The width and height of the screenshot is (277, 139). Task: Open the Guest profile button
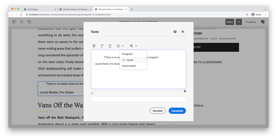[256, 14]
